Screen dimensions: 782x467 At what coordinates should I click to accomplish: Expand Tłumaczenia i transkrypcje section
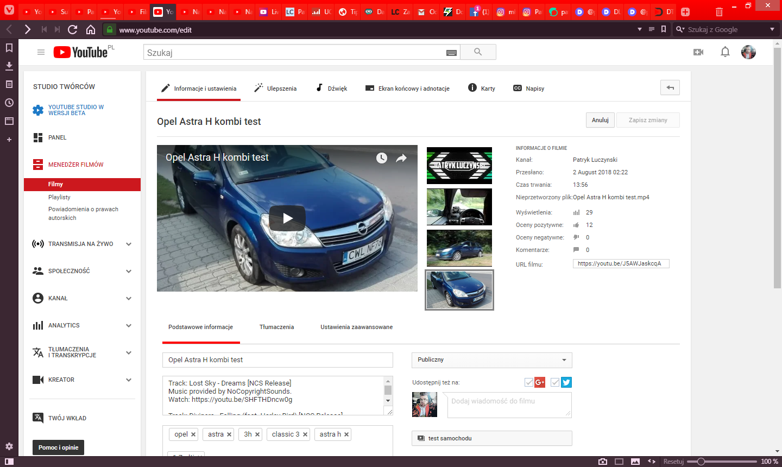tap(129, 353)
